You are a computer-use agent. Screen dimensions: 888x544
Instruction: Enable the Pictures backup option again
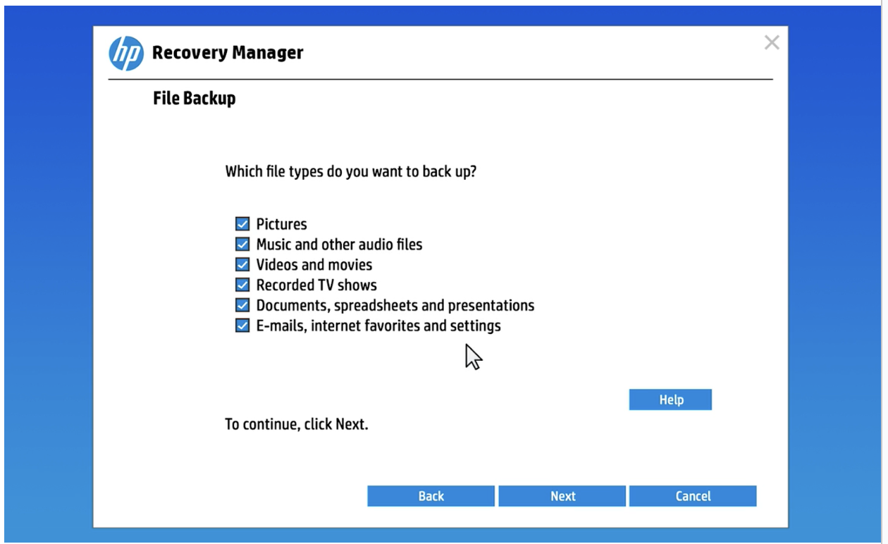click(242, 223)
